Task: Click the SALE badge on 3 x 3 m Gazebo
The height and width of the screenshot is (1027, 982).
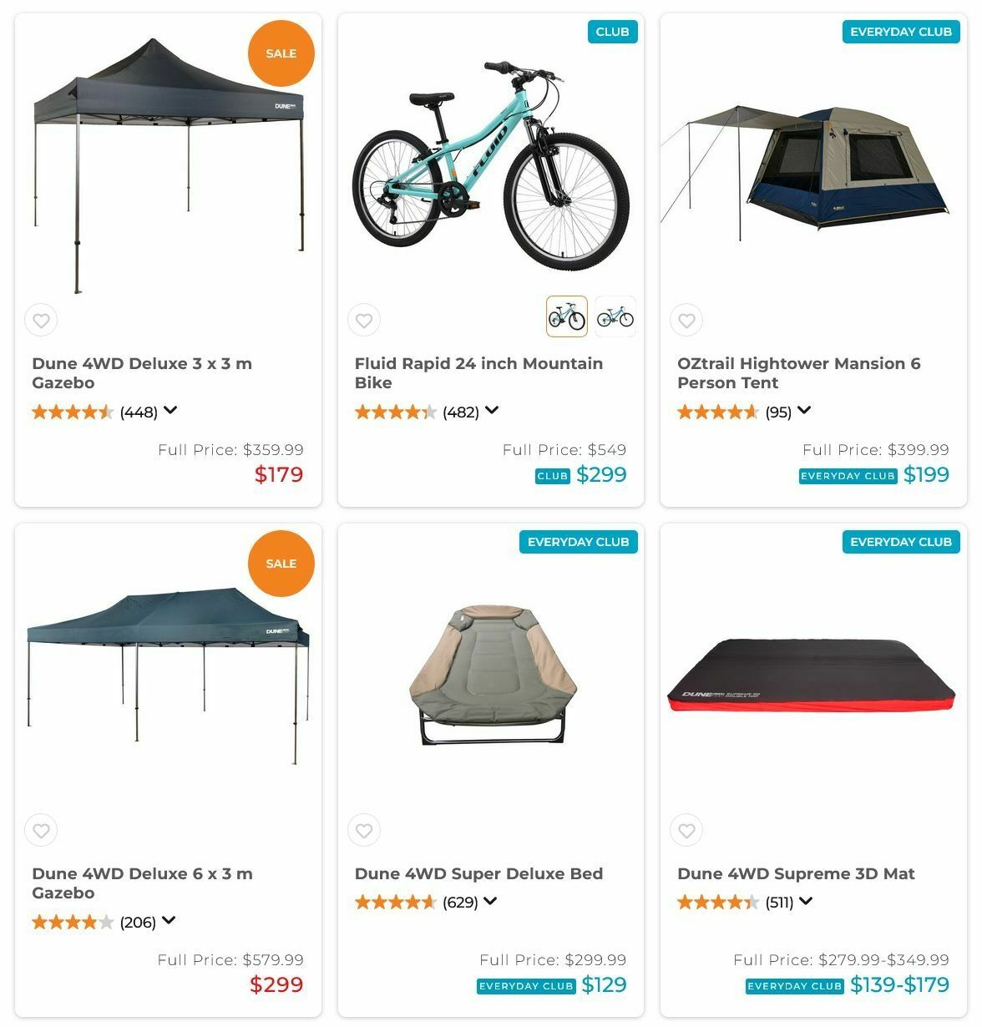Action: tap(281, 53)
